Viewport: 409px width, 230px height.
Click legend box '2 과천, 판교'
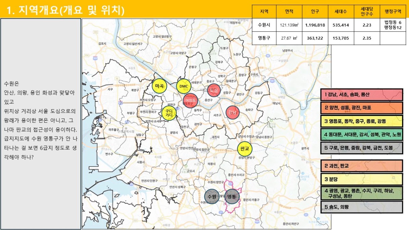[362, 166]
